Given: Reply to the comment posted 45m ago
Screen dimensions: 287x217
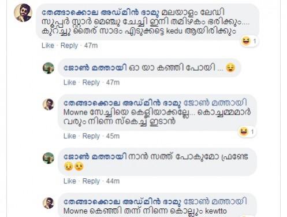Looking at the screenshot, I should click(91, 136).
